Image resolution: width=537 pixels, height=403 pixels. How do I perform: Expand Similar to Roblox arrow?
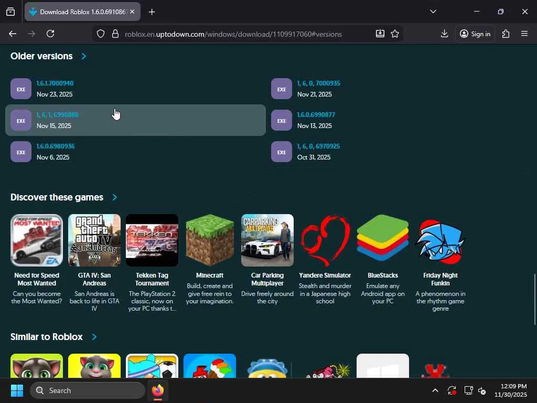pyautogui.click(x=94, y=337)
